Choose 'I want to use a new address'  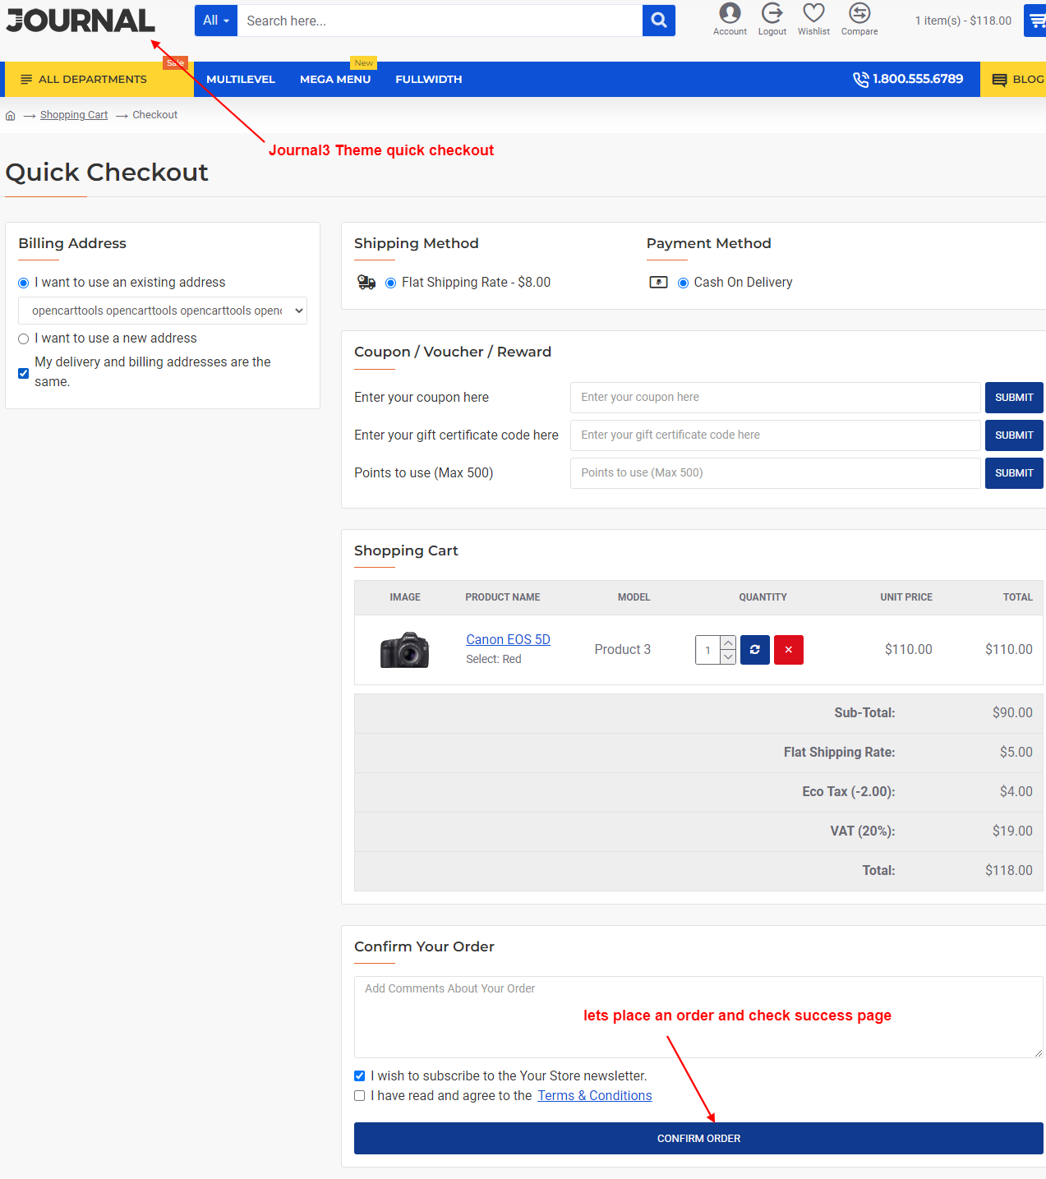click(x=23, y=339)
